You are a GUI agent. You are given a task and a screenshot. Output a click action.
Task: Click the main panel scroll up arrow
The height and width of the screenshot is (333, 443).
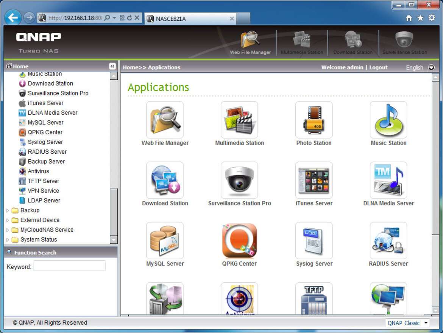coord(435,77)
